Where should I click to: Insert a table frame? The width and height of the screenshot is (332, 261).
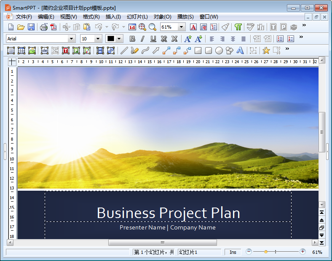[x=21, y=51]
